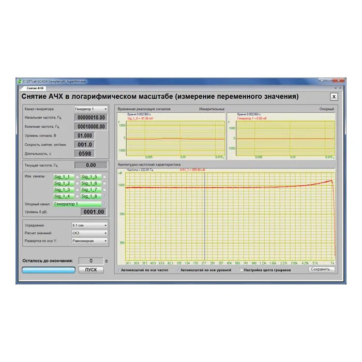The image size is (362, 362).
Task: Click the Текущая частота display 0.00
Action: click(91, 165)
